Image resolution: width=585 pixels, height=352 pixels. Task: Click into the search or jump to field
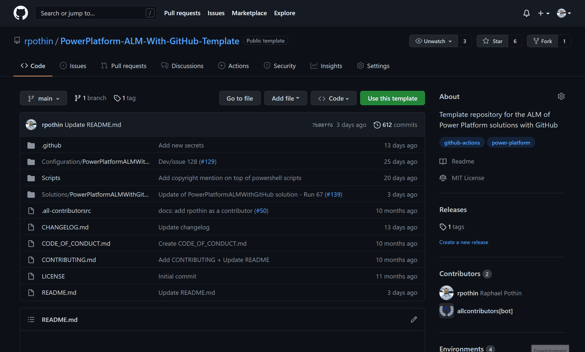point(92,13)
